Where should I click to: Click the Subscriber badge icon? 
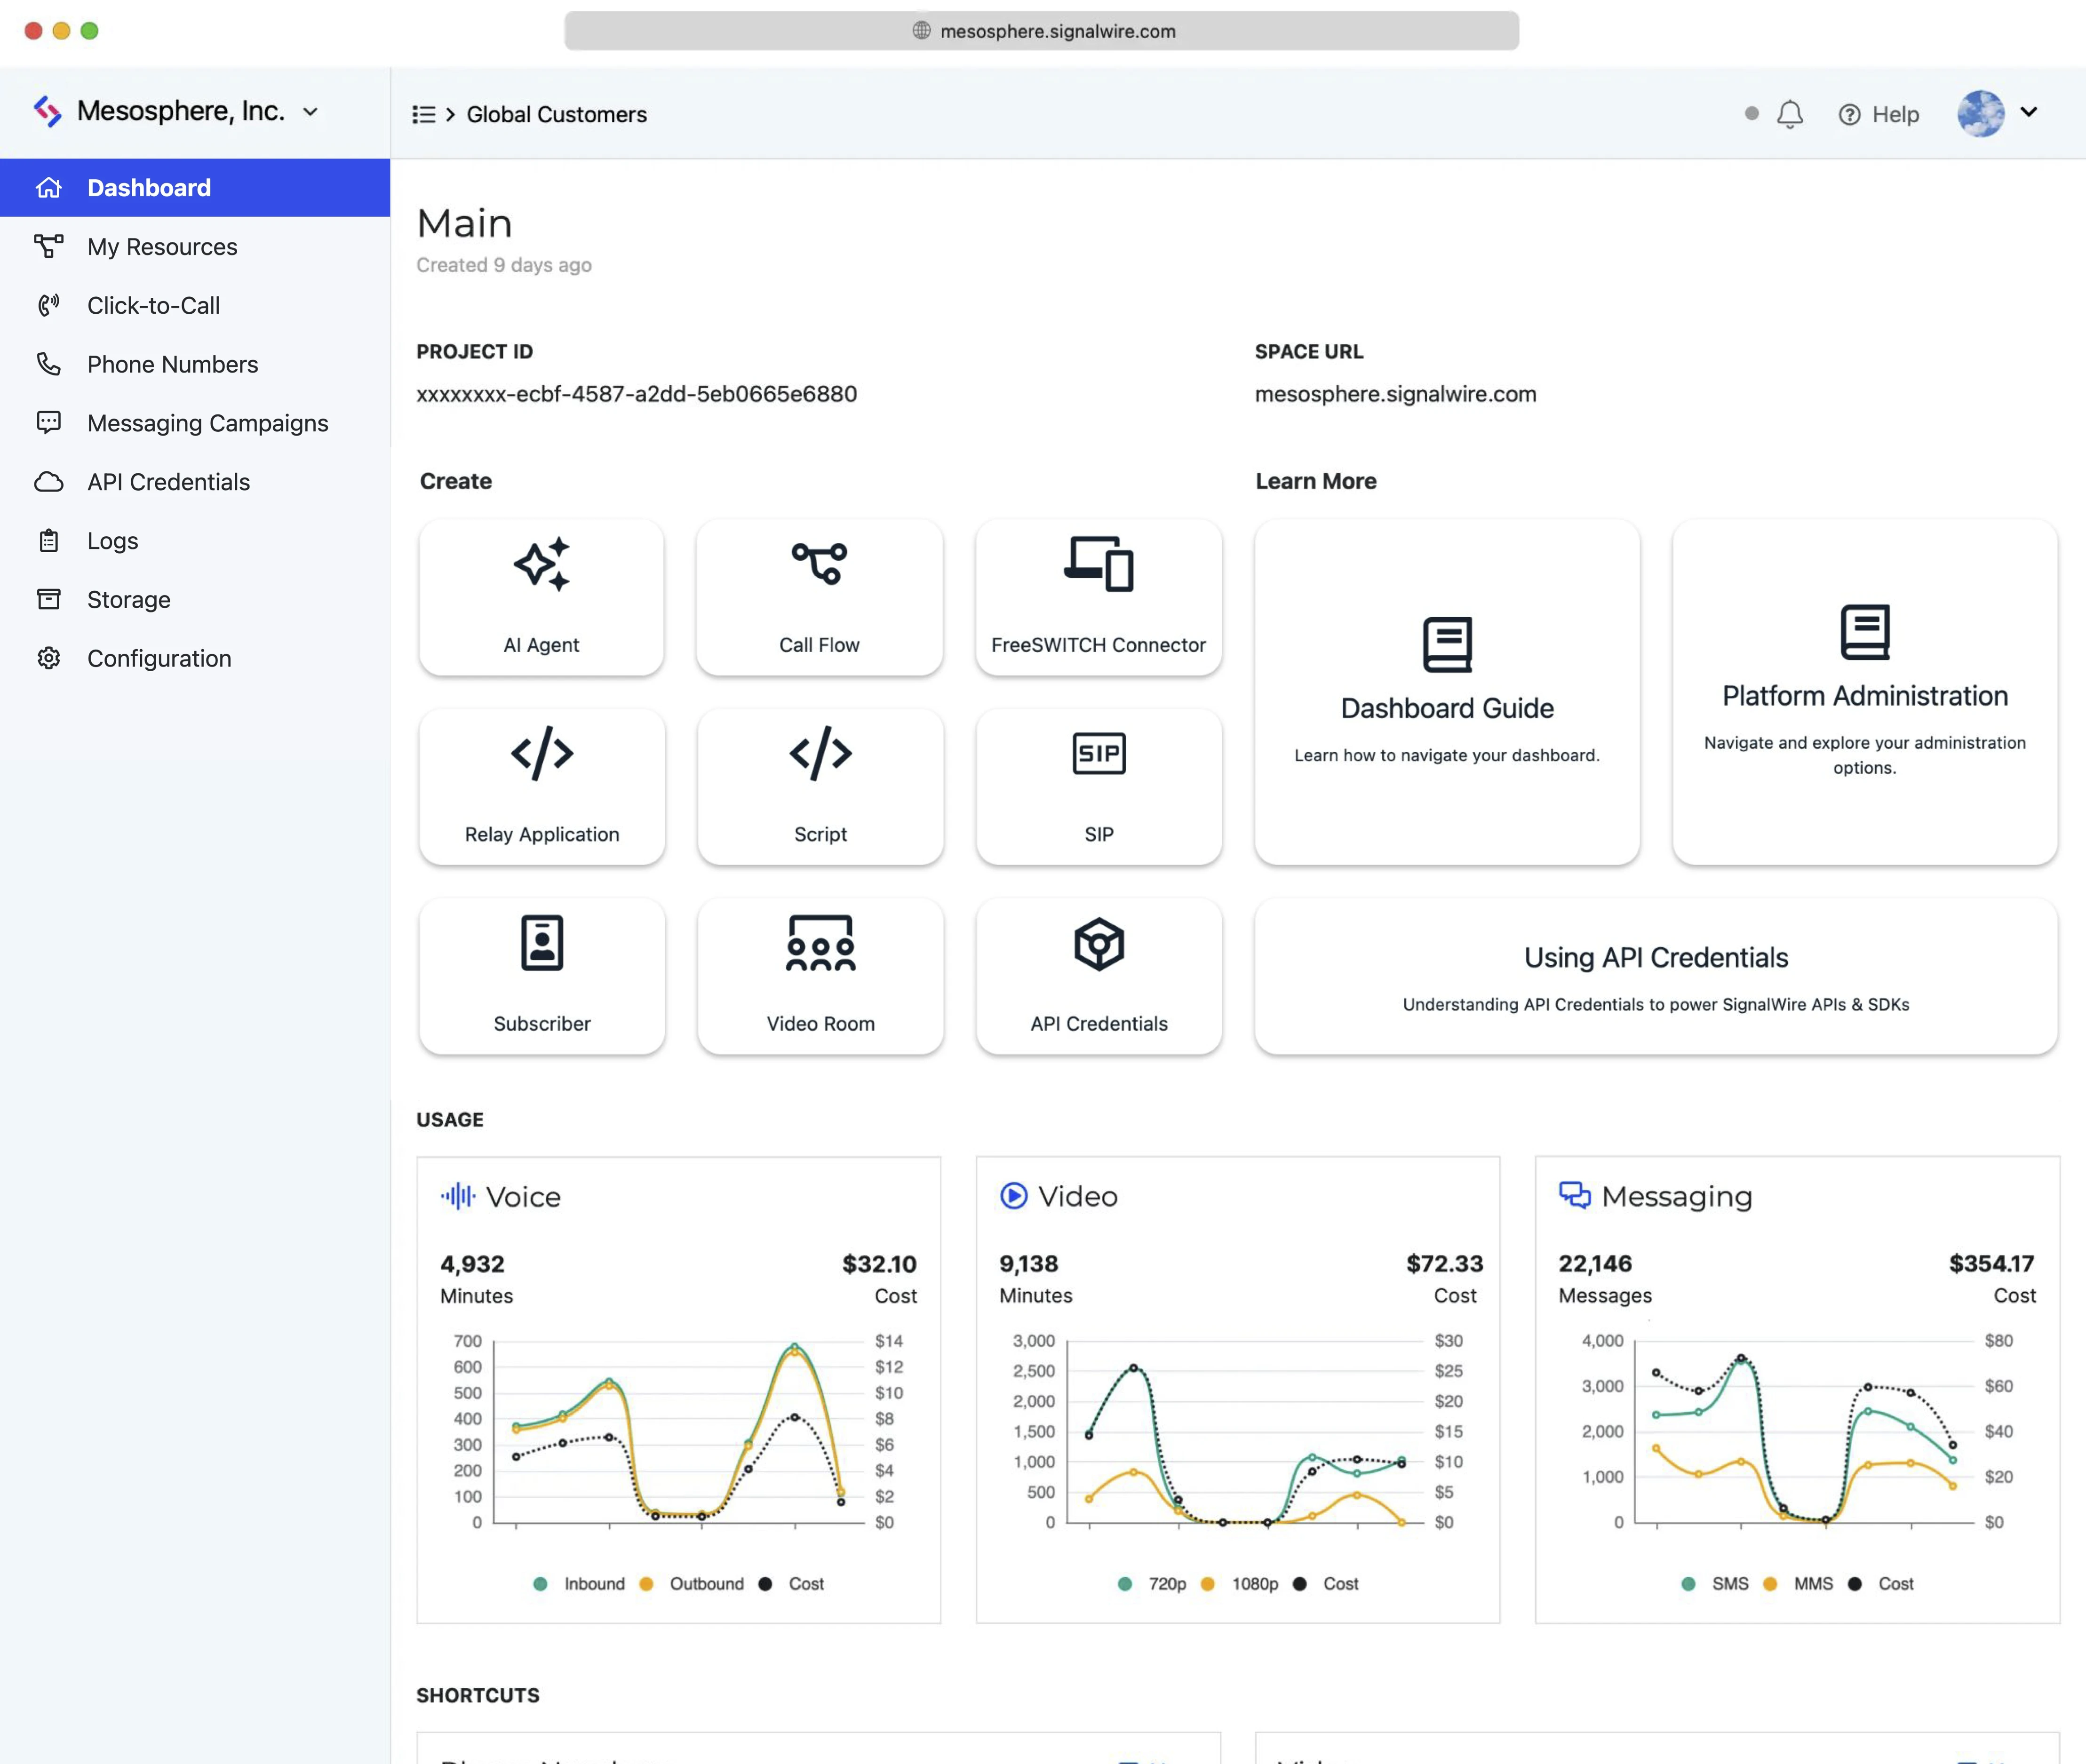541,943
